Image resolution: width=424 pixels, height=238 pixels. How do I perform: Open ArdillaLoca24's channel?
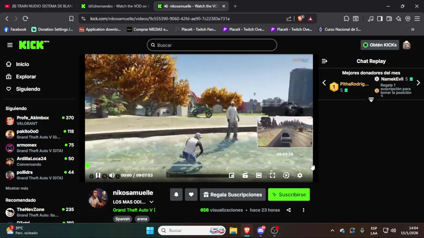tap(40, 161)
